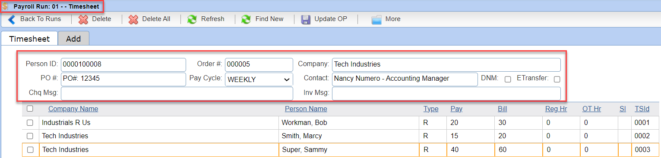Switch to the Timesheet tab
This screenshot has width=661, height=158.
coord(29,39)
